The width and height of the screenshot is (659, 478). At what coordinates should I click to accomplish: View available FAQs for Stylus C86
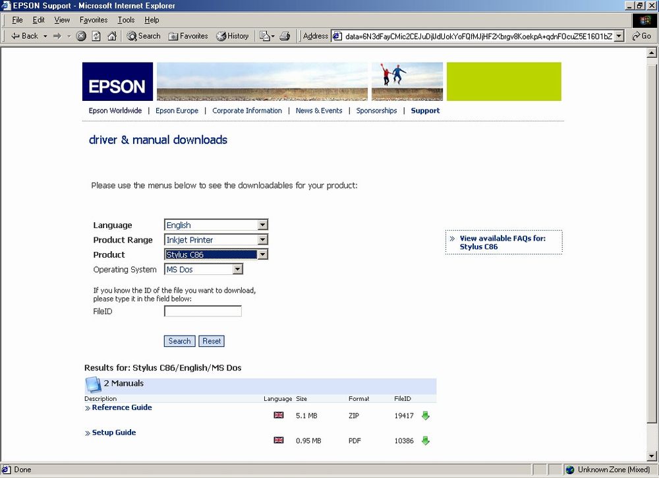coord(502,243)
